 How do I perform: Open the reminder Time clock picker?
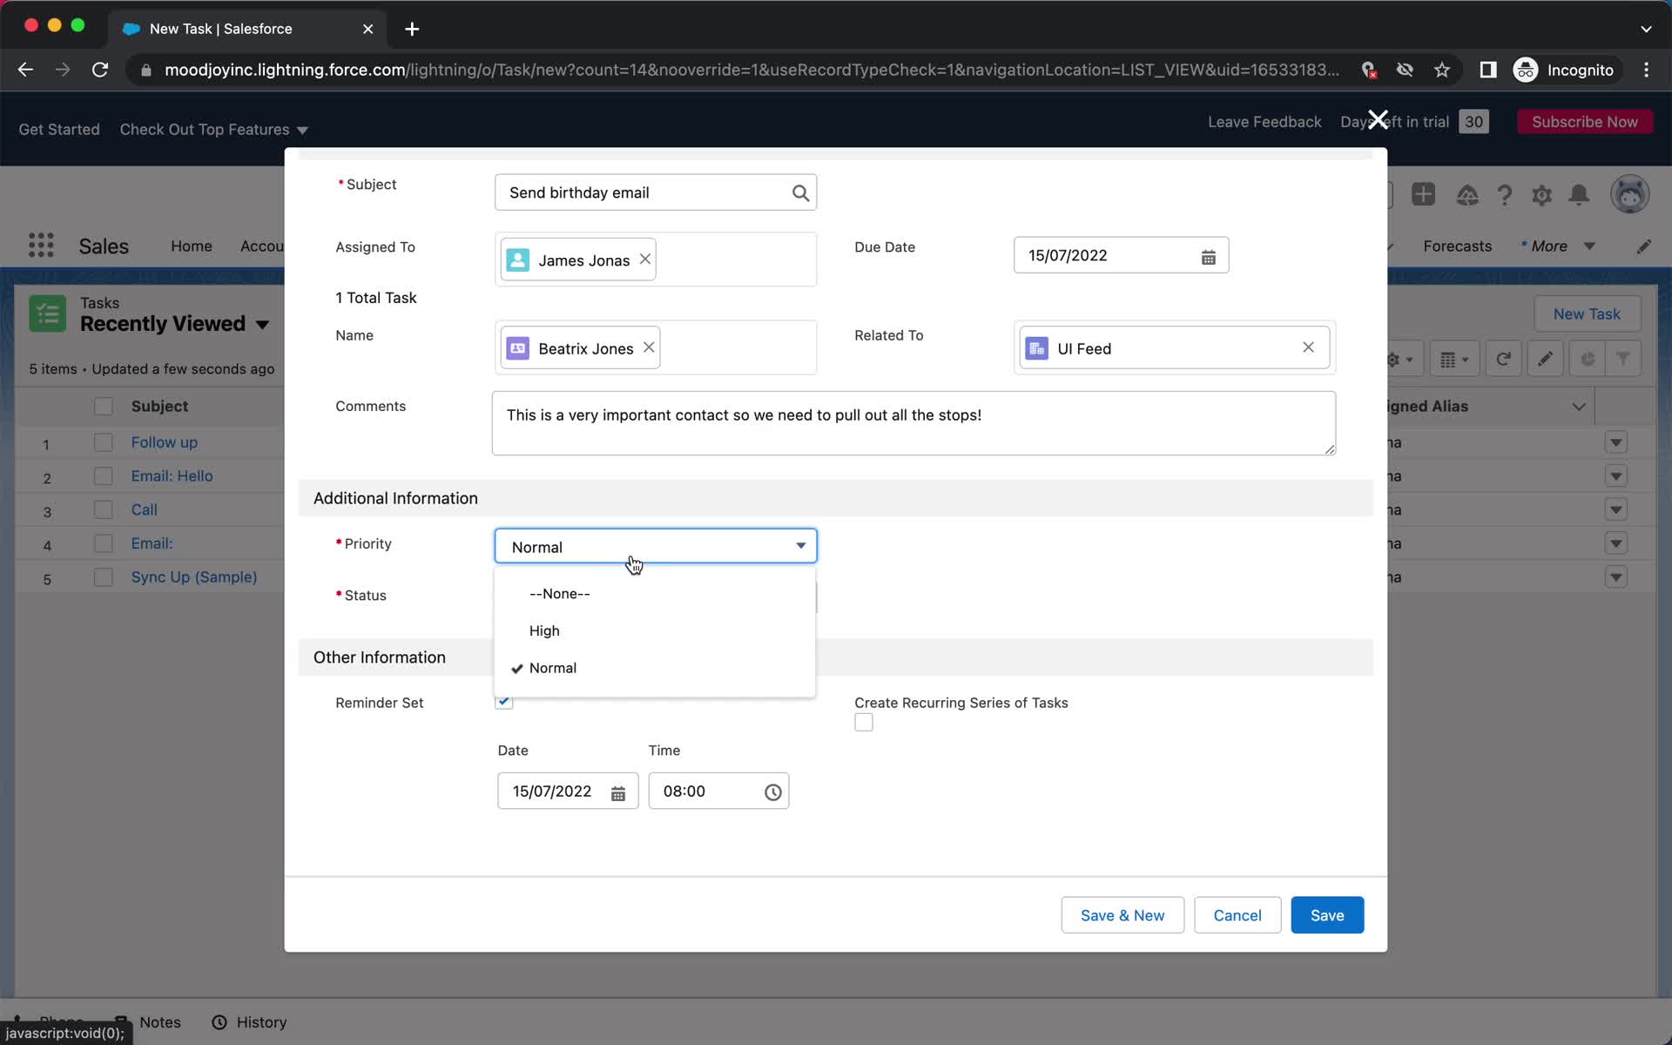(x=772, y=792)
